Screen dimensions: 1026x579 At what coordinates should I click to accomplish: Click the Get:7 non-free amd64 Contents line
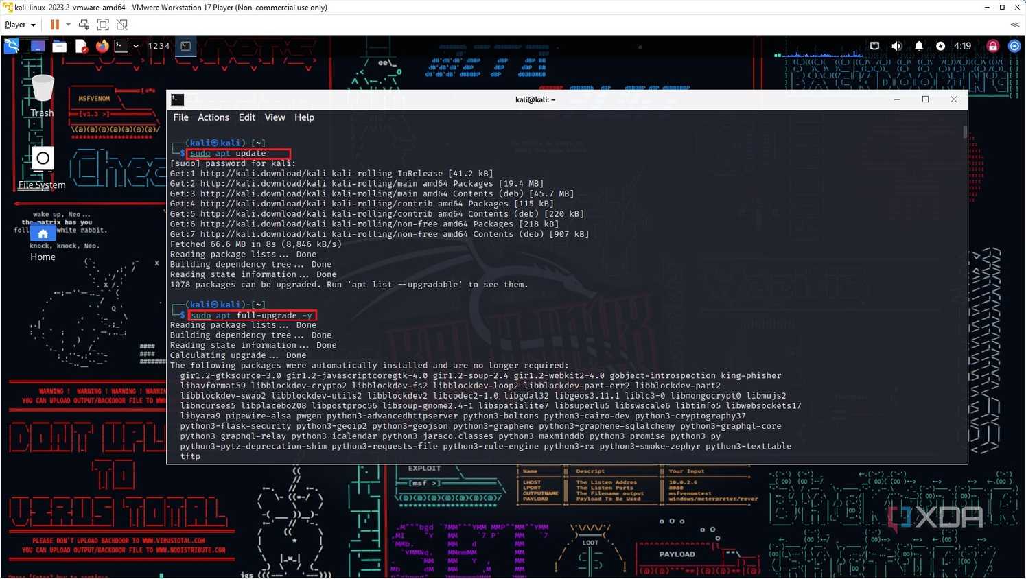click(380, 234)
